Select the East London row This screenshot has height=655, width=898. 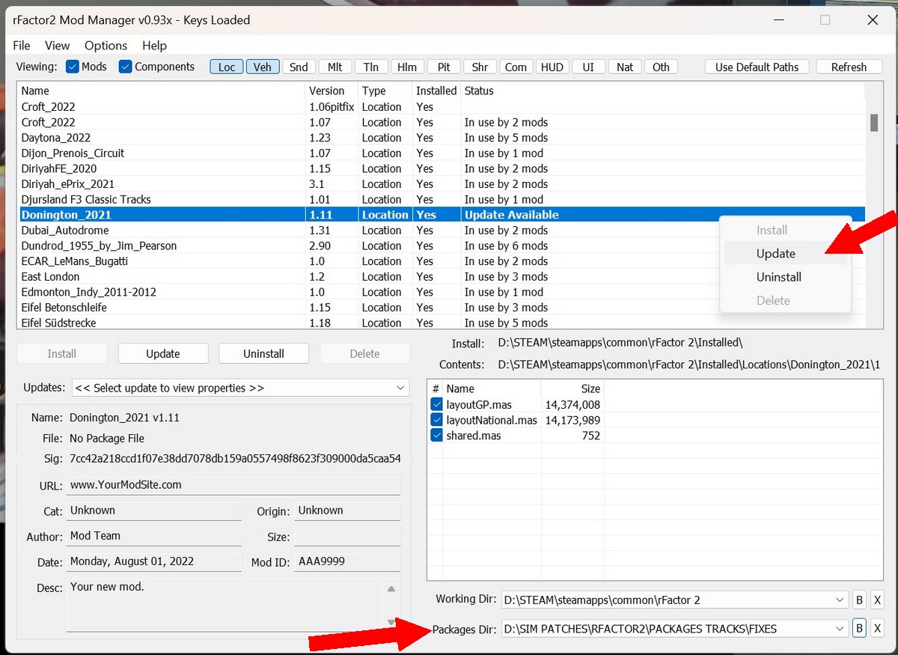point(442,277)
